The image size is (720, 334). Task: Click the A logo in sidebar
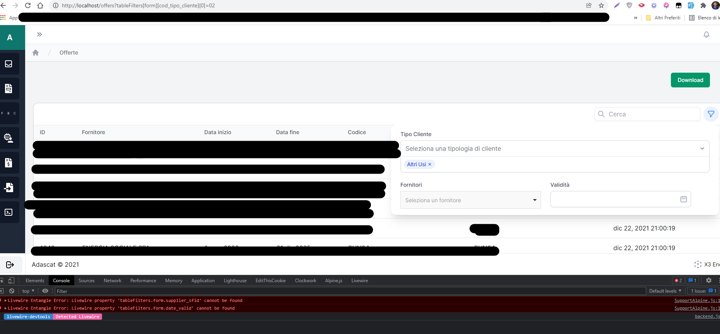tap(10, 37)
